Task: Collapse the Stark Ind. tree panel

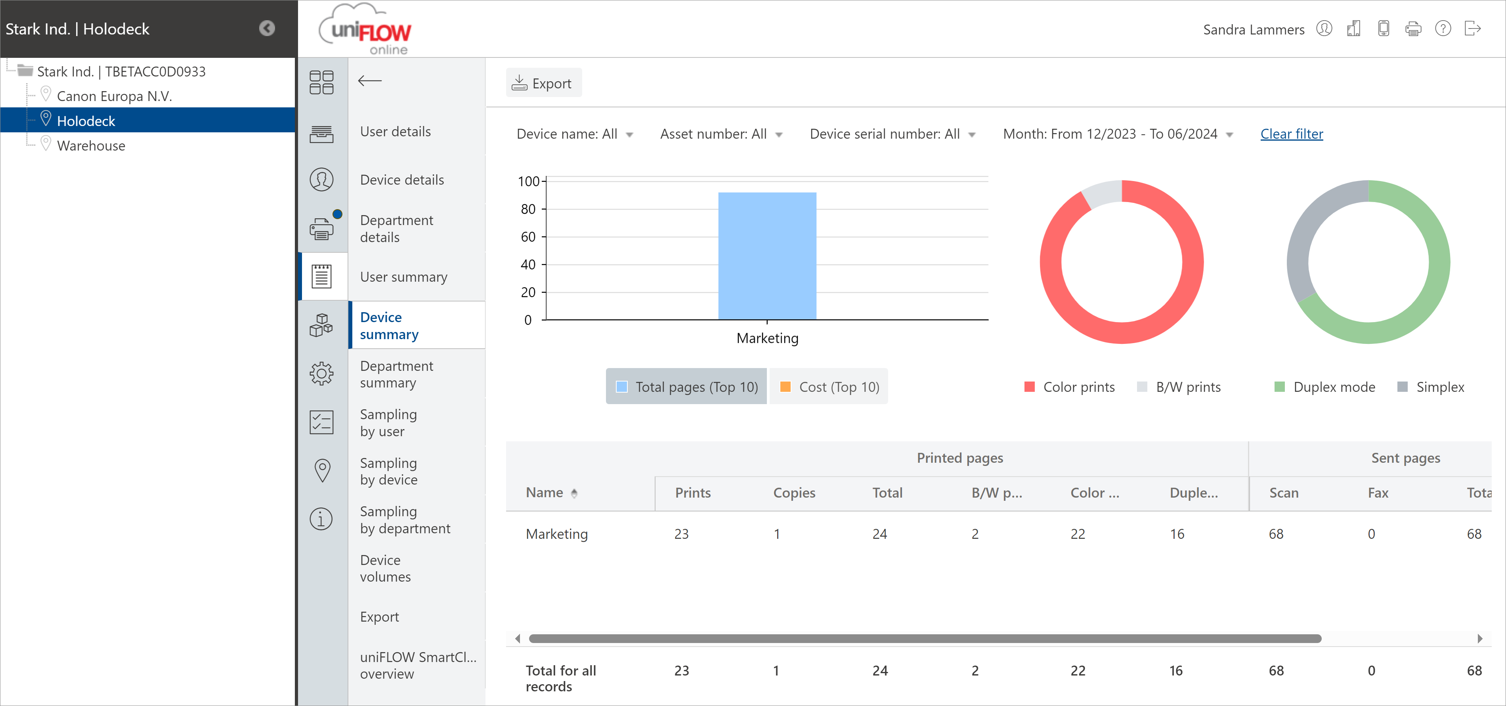Action: pyautogui.click(x=267, y=29)
